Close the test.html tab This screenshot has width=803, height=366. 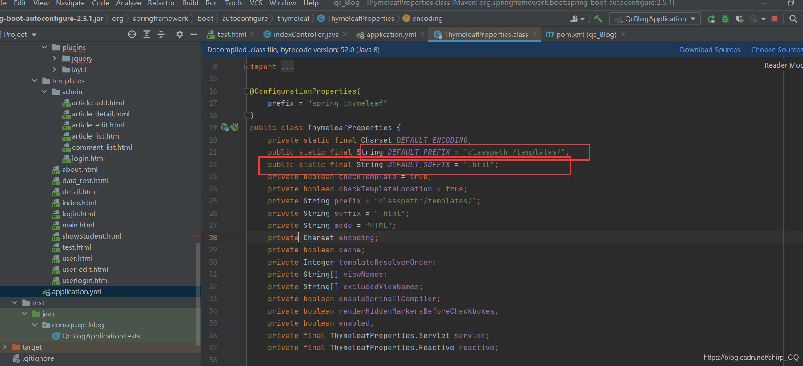[x=252, y=34]
